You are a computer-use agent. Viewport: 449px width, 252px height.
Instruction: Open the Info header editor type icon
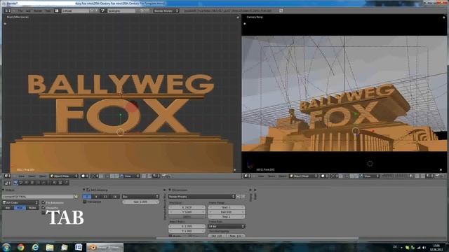click(7, 11)
